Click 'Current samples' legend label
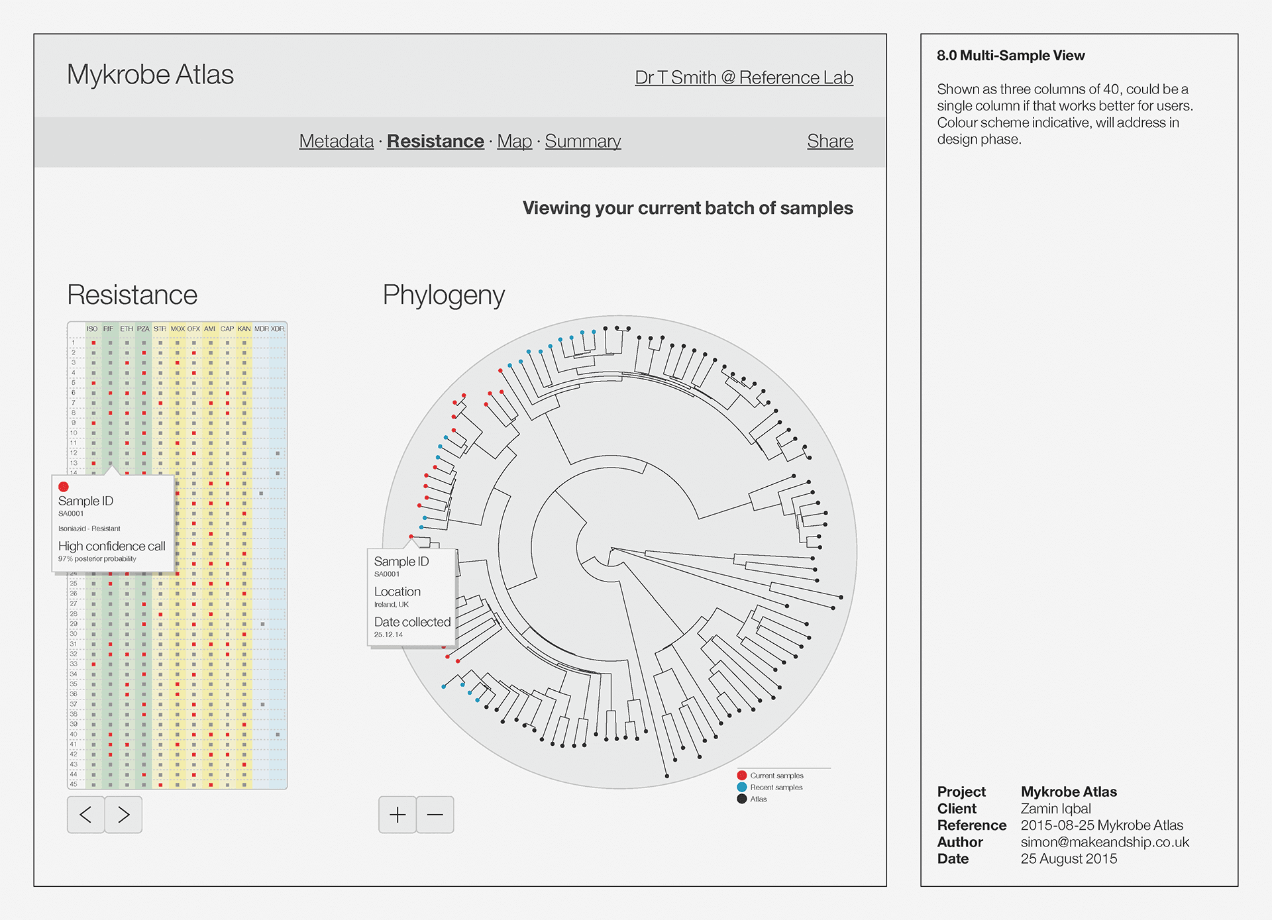The height and width of the screenshot is (920, 1272). 777,776
